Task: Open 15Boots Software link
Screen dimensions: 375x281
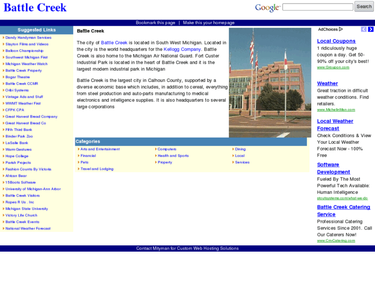Action: coord(20,182)
